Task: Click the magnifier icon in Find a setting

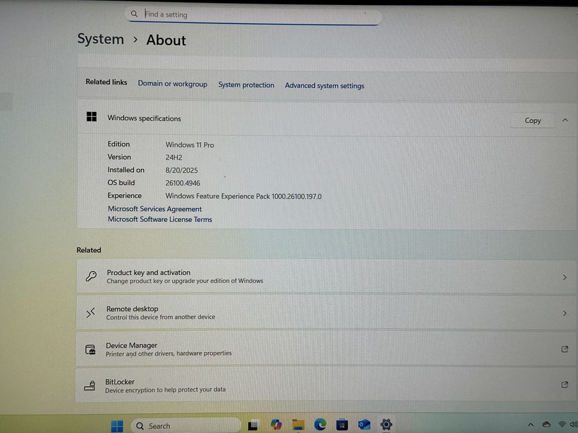Action: point(134,14)
